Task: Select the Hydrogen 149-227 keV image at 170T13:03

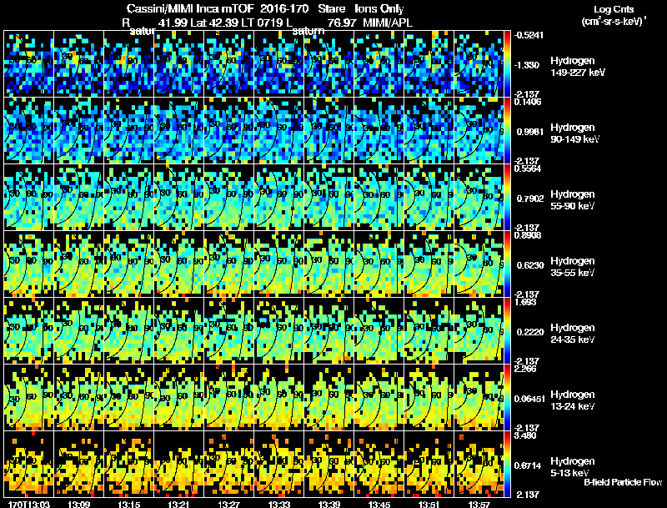Action: click(29, 64)
